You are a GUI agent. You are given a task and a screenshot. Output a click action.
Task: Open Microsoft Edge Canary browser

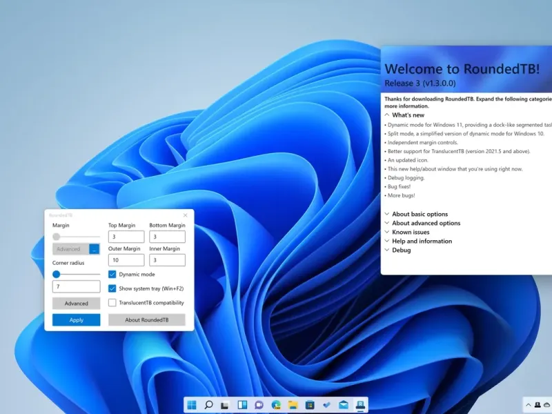[277, 405]
